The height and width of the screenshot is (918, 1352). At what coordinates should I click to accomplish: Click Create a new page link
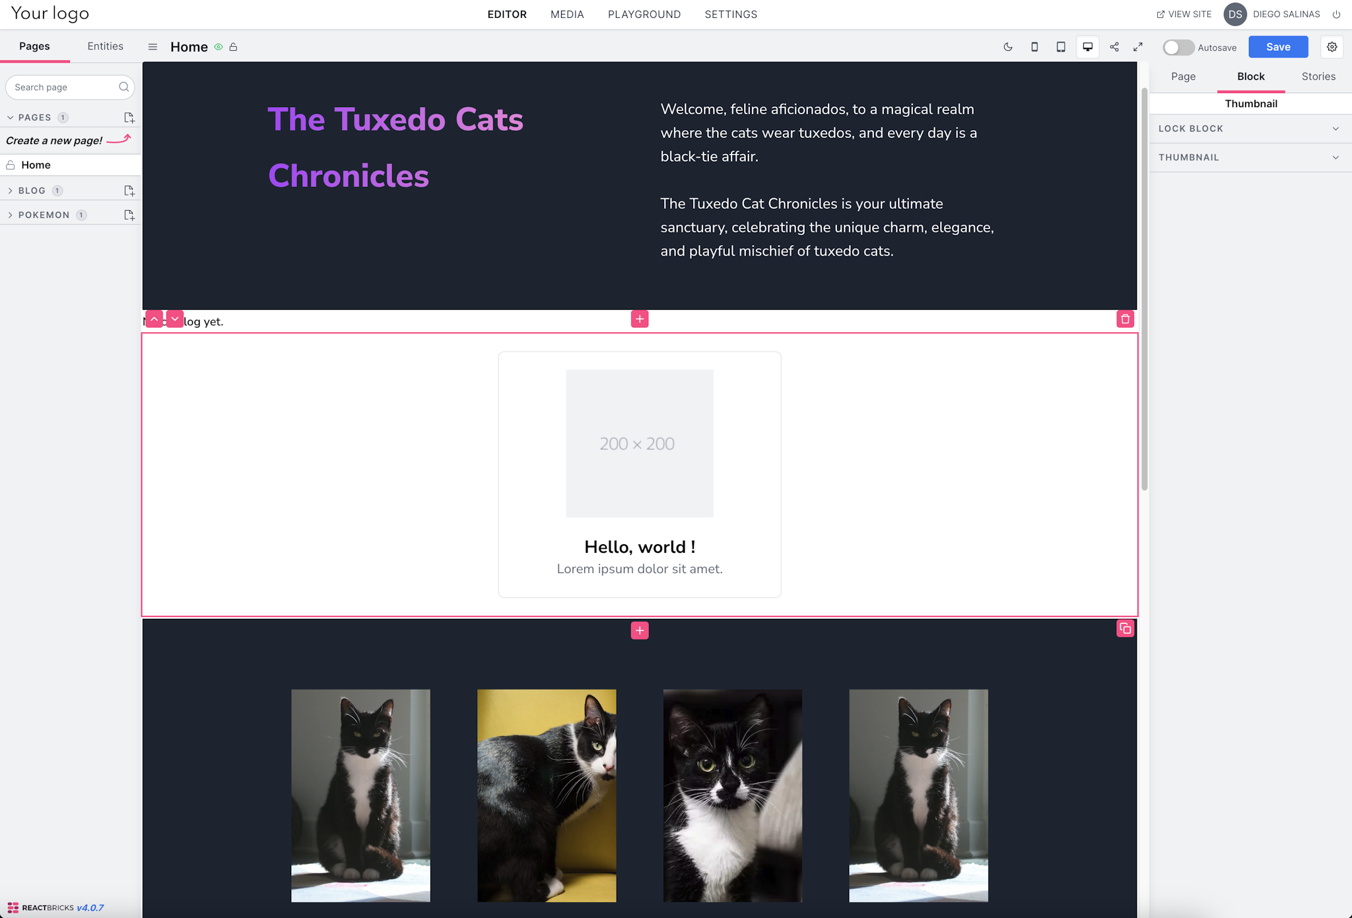point(55,141)
